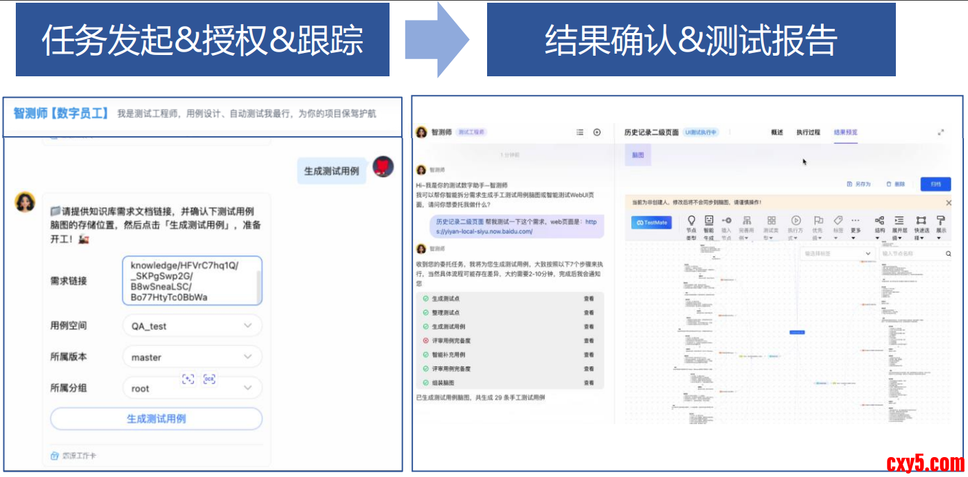968x477 pixels.
Task: Switch to the 概述 tab
Action: 777,133
